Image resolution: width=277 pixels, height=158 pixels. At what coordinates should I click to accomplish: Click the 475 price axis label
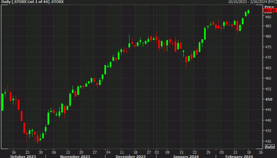(x=268, y=47)
